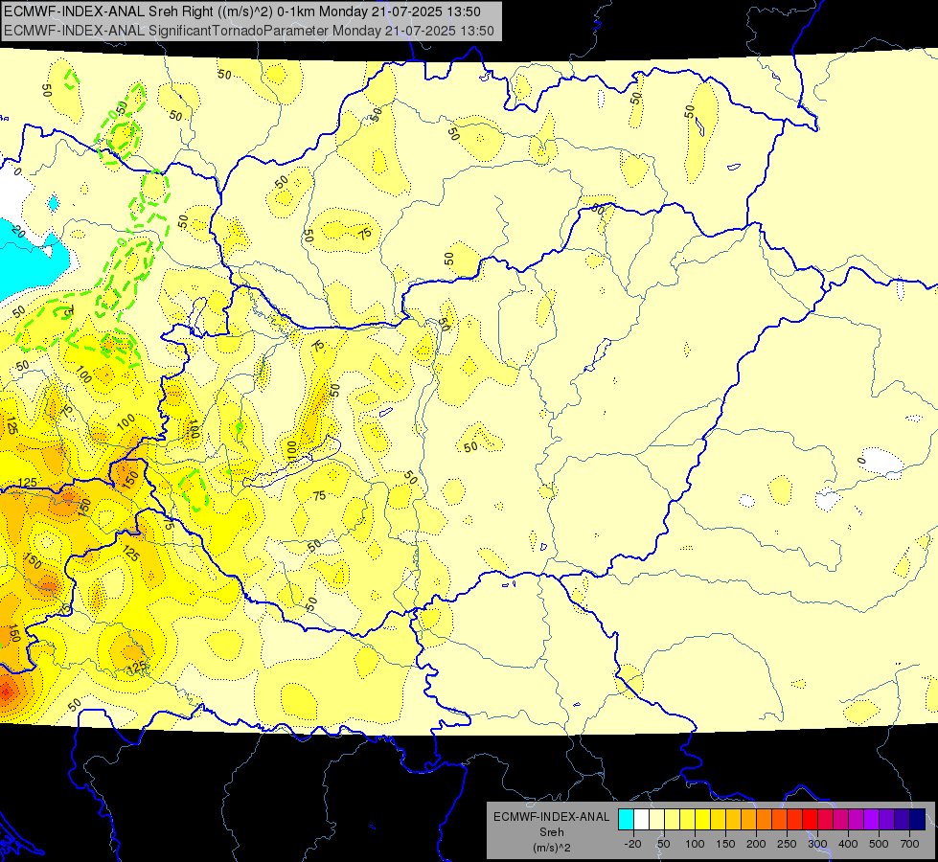Click the 'Sreh Right 0-1km' title line
Viewport: 938px width, 862px height.
click(x=241, y=11)
